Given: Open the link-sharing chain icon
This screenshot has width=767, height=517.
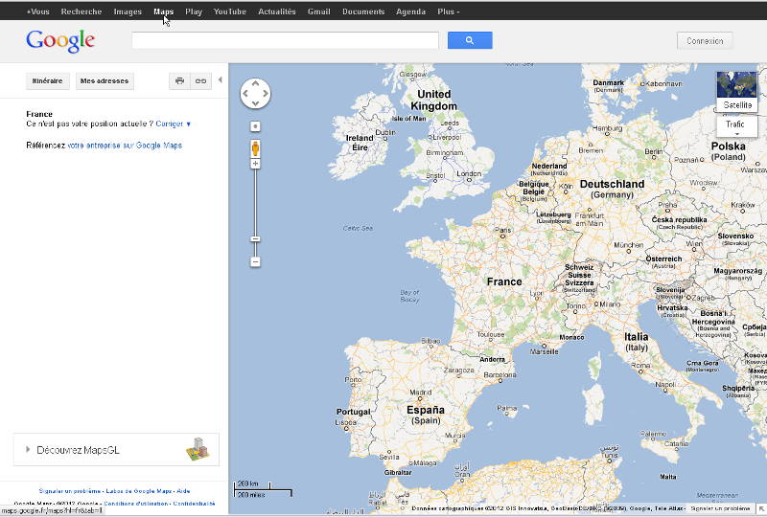Looking at the screenshot, I should (x=200, y=81).
